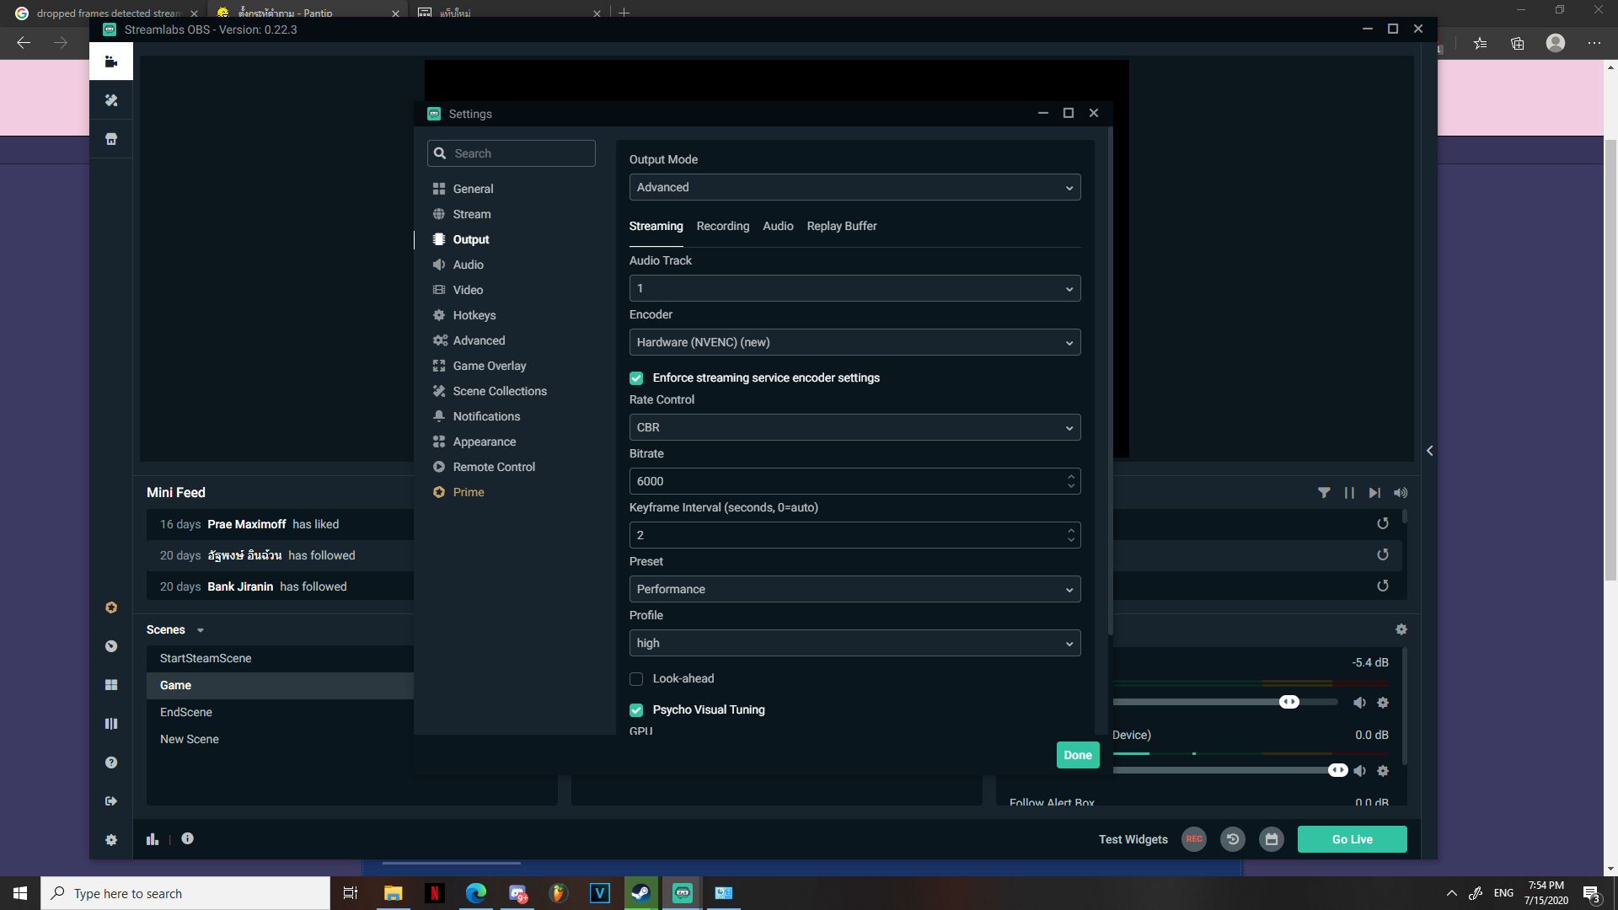Image resolution: width=1618 pixels, height=910 pixels.
Task: Open the settings gear in left sidebar
Action: point(110,840)
